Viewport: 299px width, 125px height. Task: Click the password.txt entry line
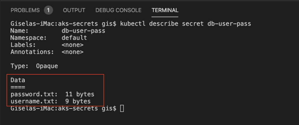[x=53, y=94]
